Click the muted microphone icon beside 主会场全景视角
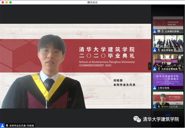The height and width of the screenshot is (128, 185). tap(159, 69)
